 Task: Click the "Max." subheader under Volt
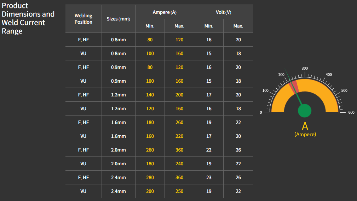pos(238,26)
